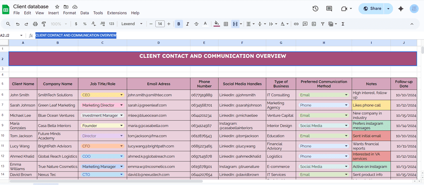The width and height of the screenshot is (424, 185).
Task: Click the insert chart icon
Action: (314, 24)
